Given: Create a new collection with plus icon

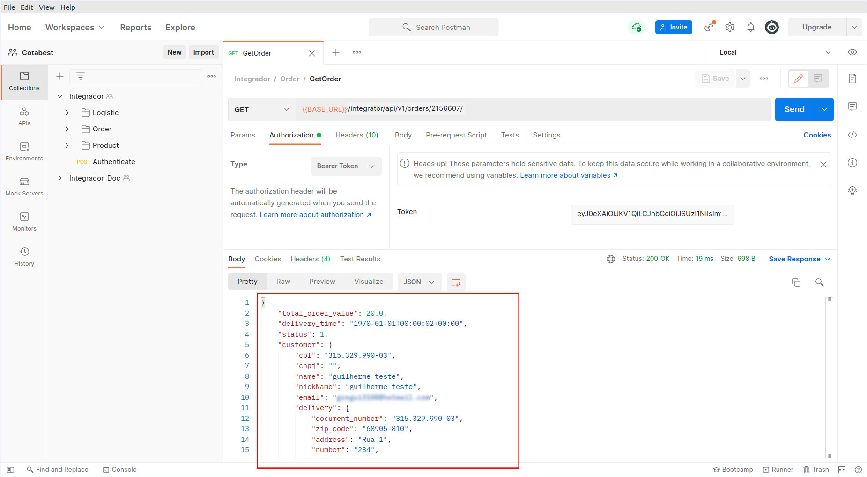Looking at the screenshot, I should (x=60, y=76).
